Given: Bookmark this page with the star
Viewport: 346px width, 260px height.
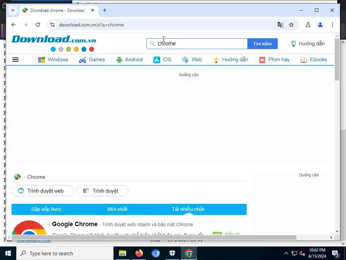Looking at the screenshot, I should [x=291, y=25].
